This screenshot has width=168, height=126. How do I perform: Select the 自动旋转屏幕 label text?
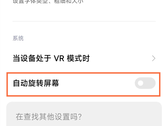[x=36, y=83]
